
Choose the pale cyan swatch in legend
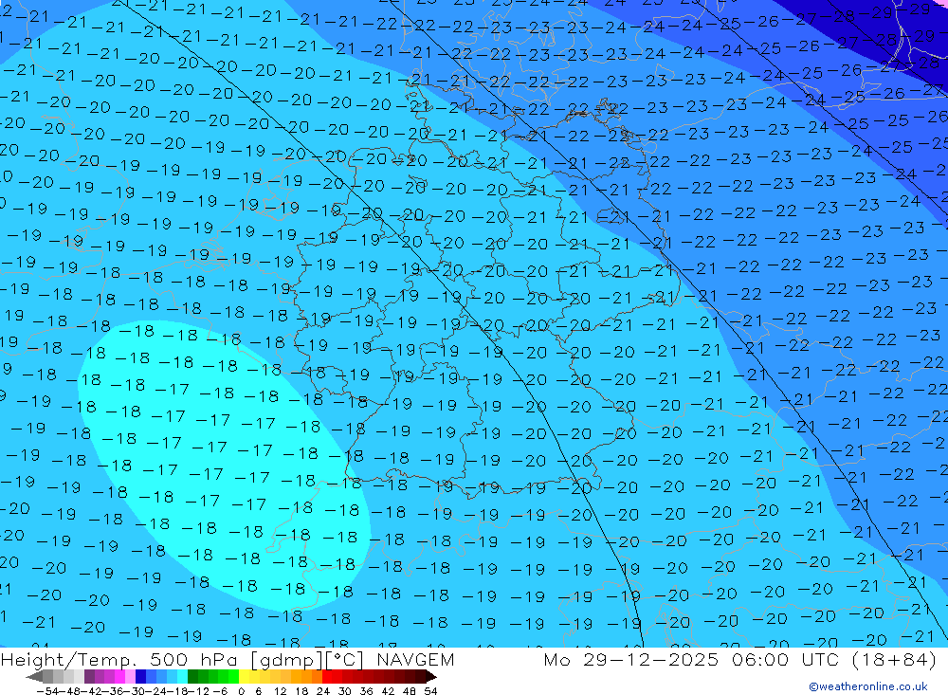(182, 677)
